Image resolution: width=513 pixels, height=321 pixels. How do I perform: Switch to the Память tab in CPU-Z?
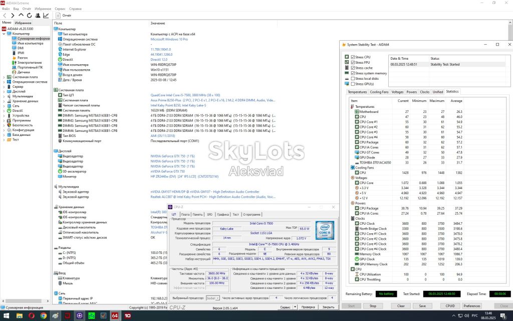pyautogui.click(x=197, y=215)
